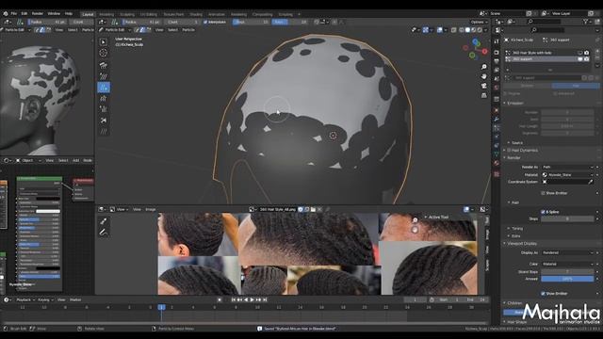The height and width of the screenshot is (339, 603).
Task: Click the Emitter type button
Action: point(528,86)
